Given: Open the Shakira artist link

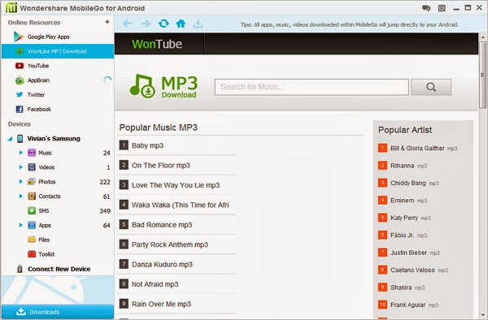Looking at the screenshot, I should coord(401,288).
